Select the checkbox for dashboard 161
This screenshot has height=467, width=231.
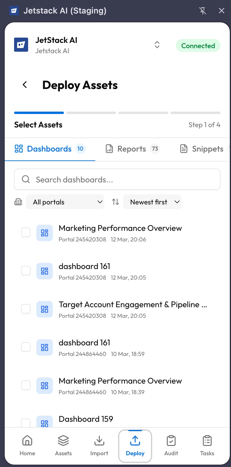click(26, 271)
